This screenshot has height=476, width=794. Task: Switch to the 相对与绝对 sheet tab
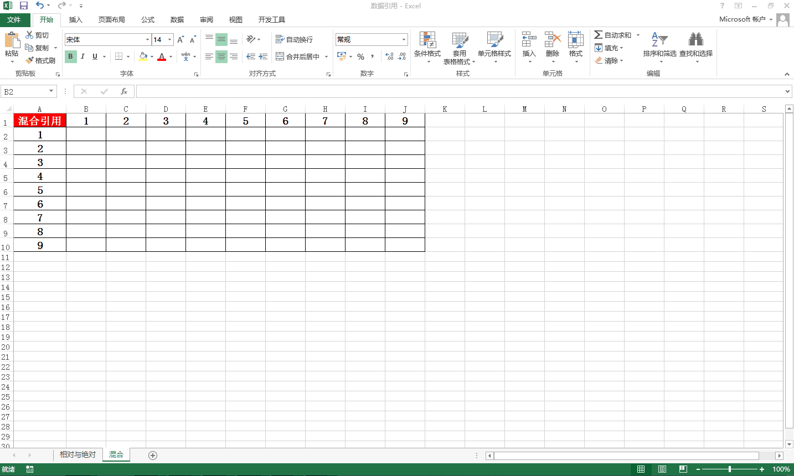pos(78,454)
